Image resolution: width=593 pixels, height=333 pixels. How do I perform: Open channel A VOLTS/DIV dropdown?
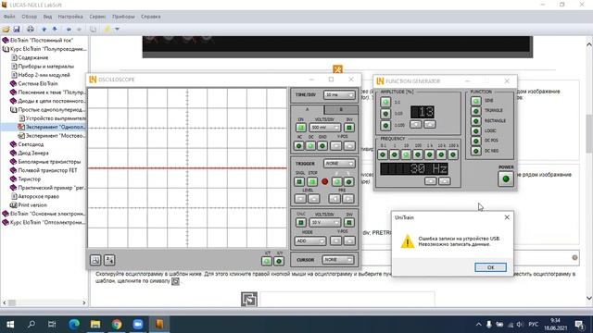pos(325,128)
